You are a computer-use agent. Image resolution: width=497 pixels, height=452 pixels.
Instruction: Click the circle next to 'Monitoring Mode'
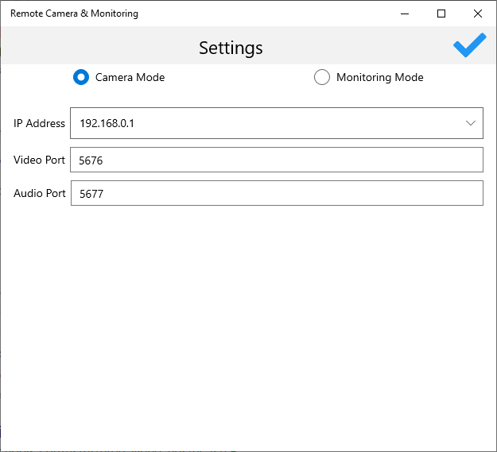pyautogui.click(x=322, y=77)
